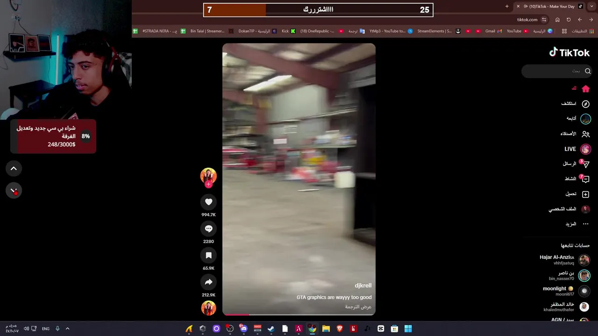This screenshot has height=336, width=598.
Task: Open the Gmail bookmark
Action: 493,31
